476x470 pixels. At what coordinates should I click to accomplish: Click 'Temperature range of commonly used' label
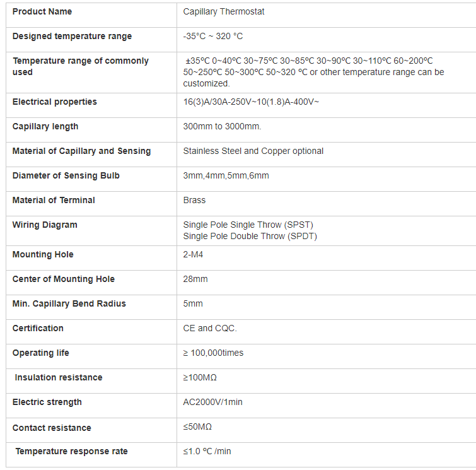[x=81, y=66]
